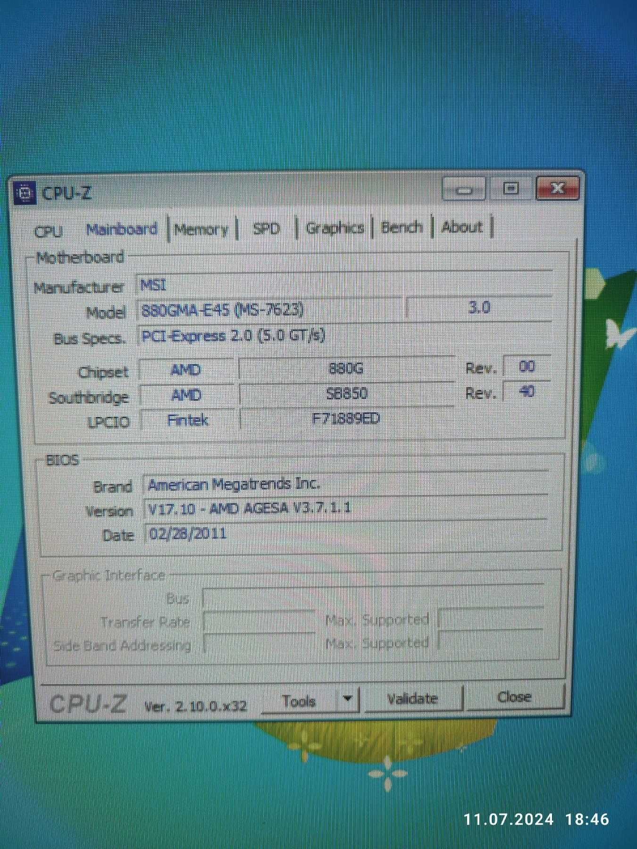Viewport: 637px width, 849px height.
Task: Click the chipset Rev. value 00
Action: point(527,366)
